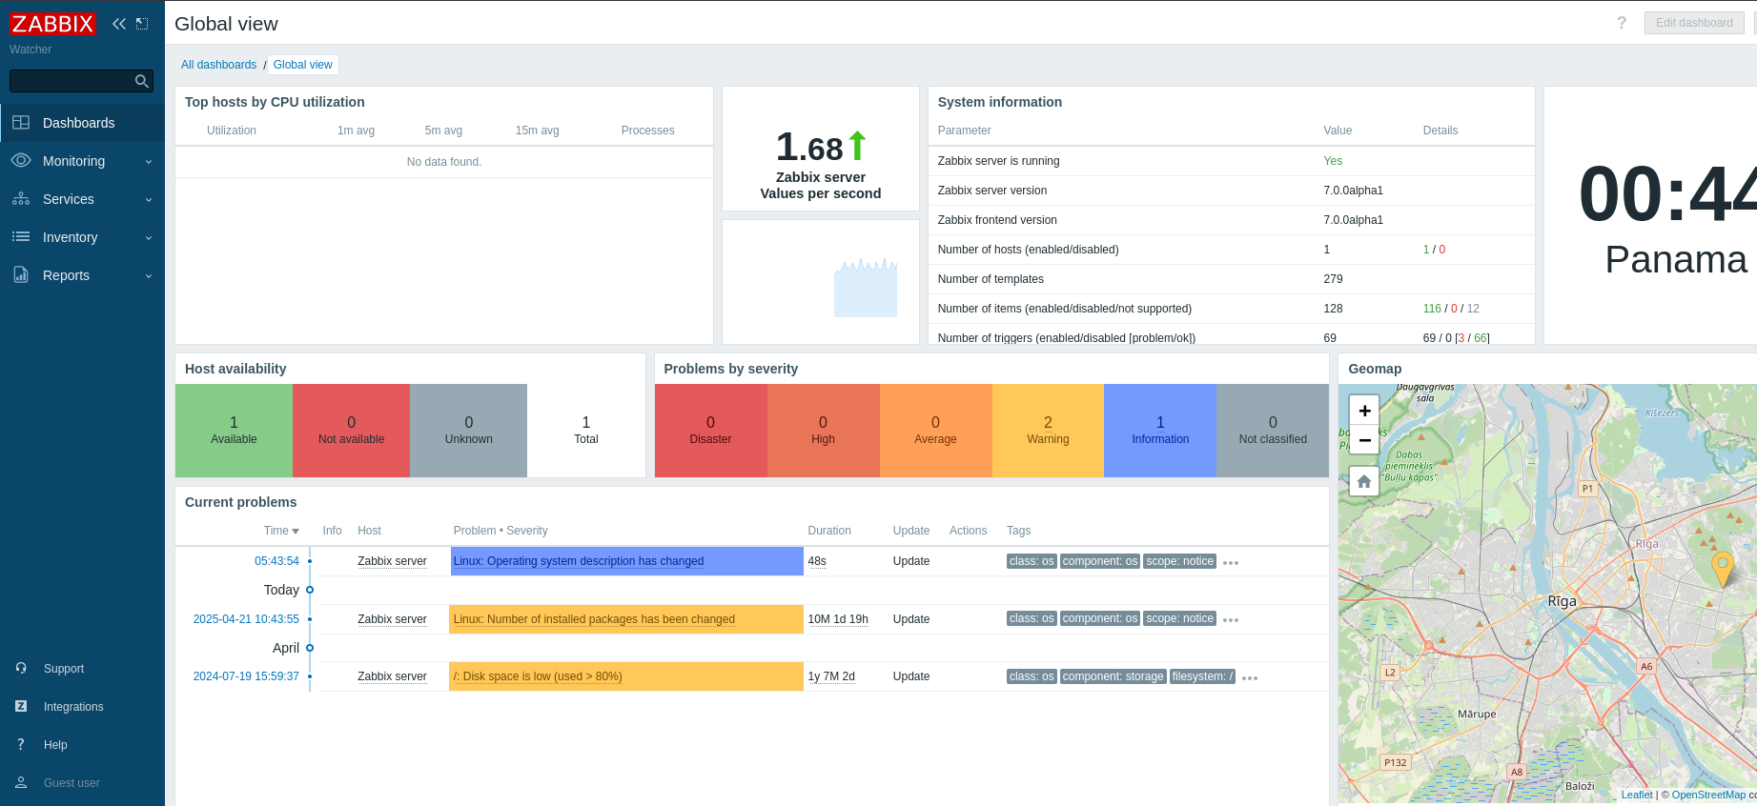Expand the Monitoring menu
The width and height of the screenshot is (1757, 806).
pyautogui.click(x=82, y=161)
